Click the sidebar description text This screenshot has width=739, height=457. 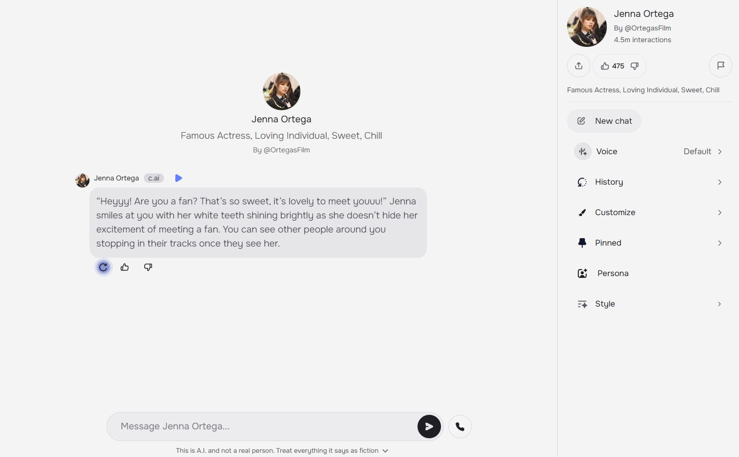click(643, 90)
